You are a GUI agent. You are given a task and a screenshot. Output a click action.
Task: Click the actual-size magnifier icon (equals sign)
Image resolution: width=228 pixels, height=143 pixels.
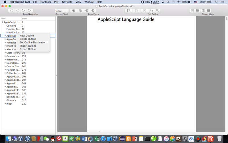(80, 11)
